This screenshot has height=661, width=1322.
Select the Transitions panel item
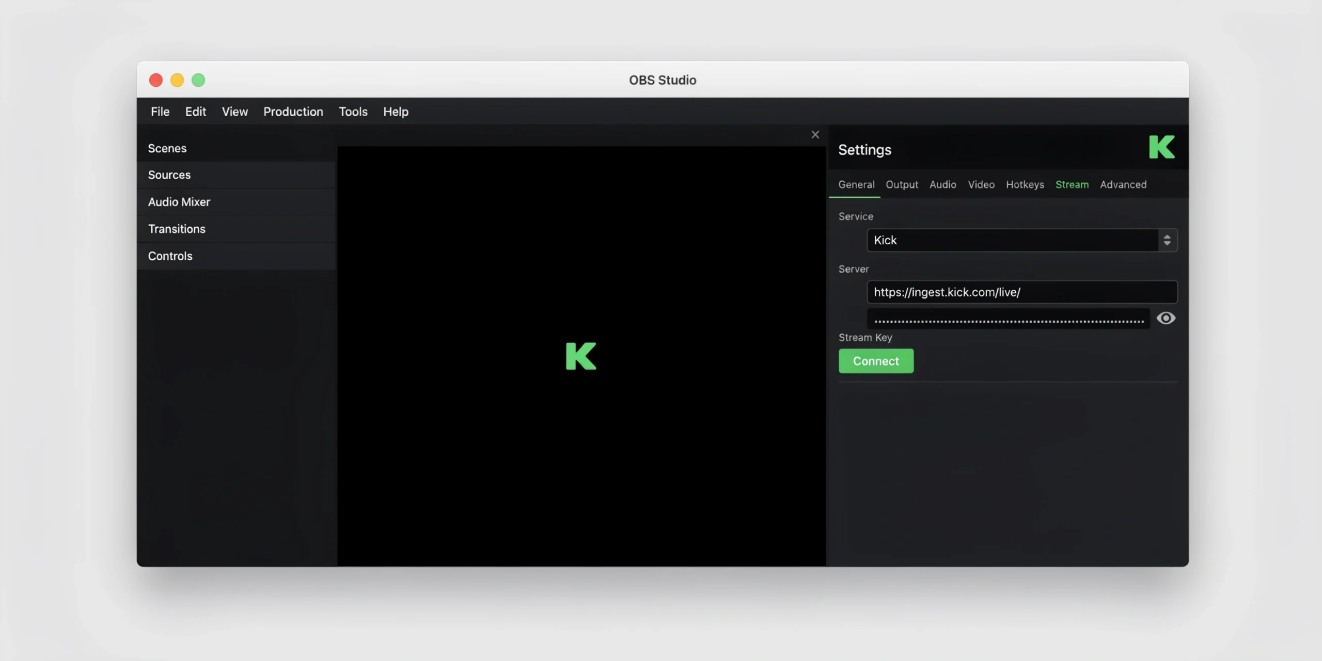[x=236, y=229]
